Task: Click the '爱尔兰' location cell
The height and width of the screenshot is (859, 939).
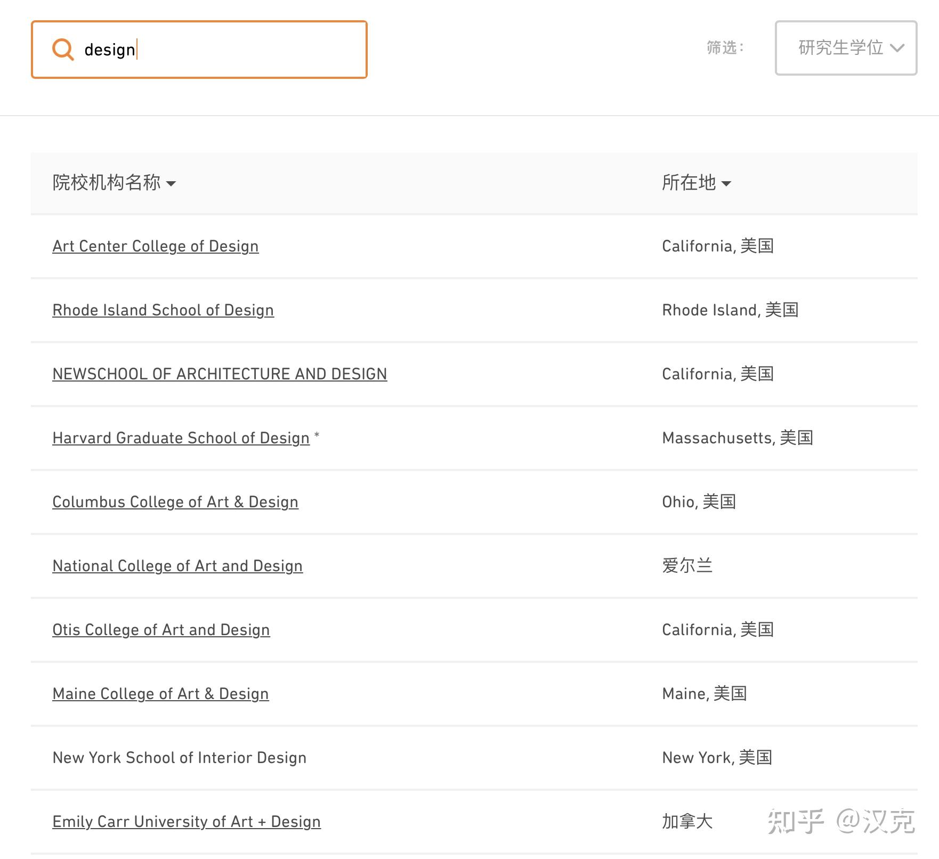Action: click(687, 566)
